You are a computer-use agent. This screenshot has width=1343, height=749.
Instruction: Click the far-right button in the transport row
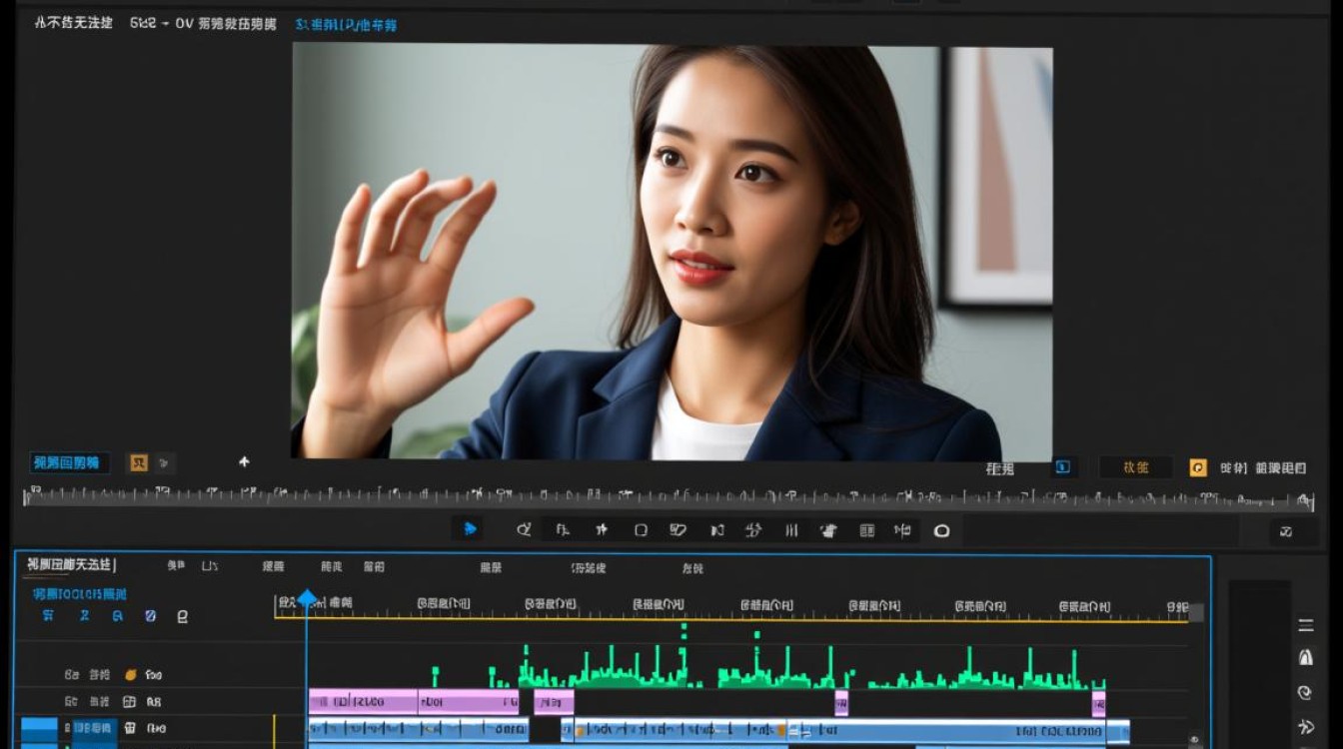[1286, 531]
